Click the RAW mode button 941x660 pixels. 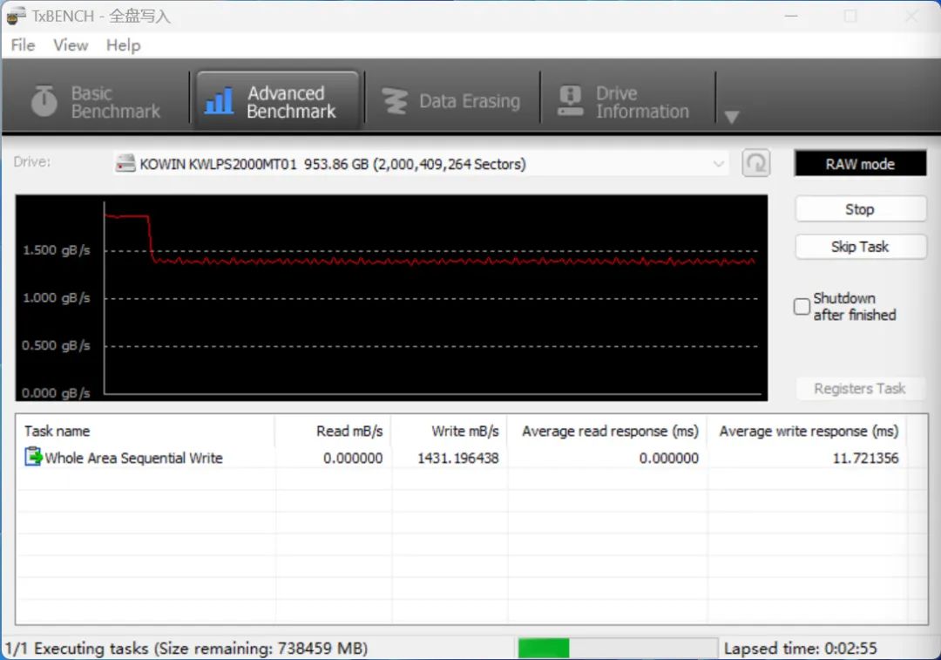860,164
